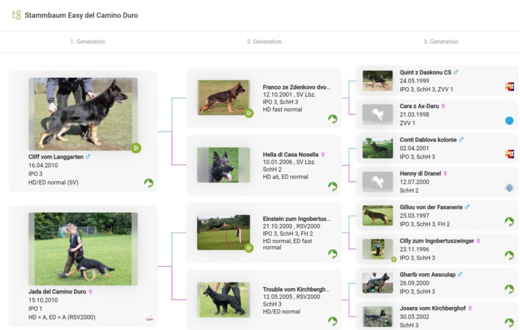Play video on Einstein zum Ingobertus photo
Viewport: 520px width, 330px height.
point(249,248)
